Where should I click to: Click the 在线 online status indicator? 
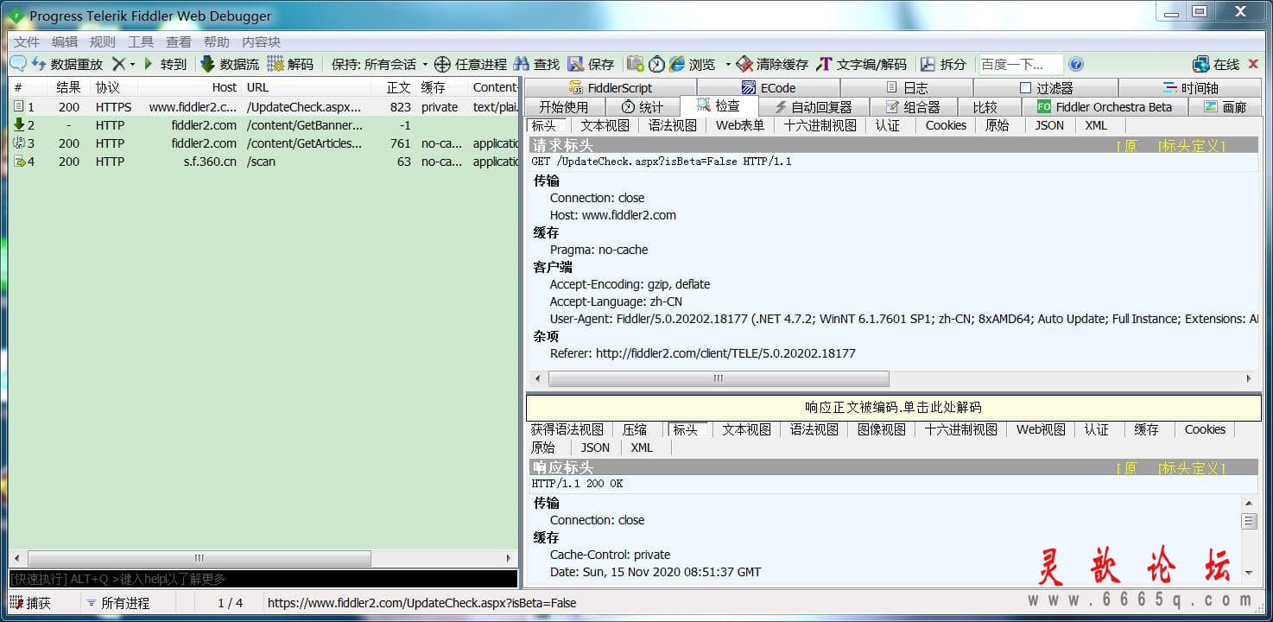pos(1216,64)
